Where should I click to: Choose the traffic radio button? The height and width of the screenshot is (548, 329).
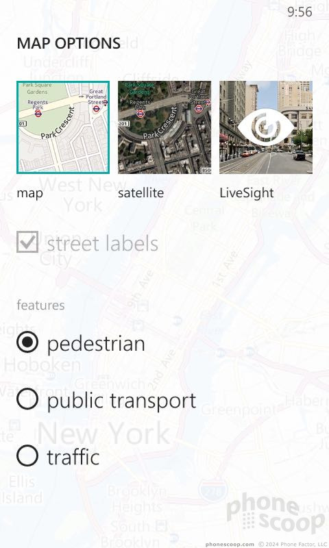pyautogui.click(x=27, y=456)
